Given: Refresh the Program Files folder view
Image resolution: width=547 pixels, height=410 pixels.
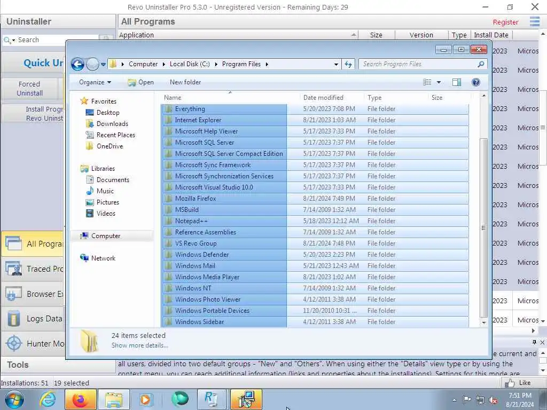Looking at the screenshot, I should 348,64.
